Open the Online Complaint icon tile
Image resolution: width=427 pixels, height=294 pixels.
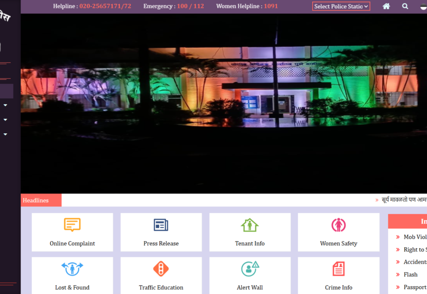(72, 225)
